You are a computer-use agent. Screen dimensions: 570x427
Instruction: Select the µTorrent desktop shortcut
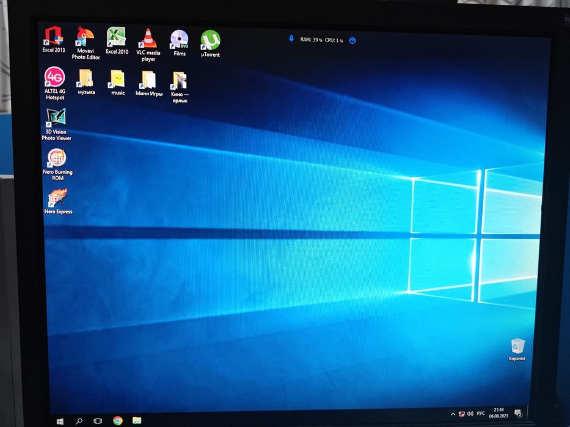pos(210,43)
